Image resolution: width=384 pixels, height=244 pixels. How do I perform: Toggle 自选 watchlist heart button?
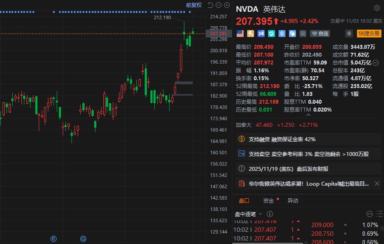click(x=320, y=34)
